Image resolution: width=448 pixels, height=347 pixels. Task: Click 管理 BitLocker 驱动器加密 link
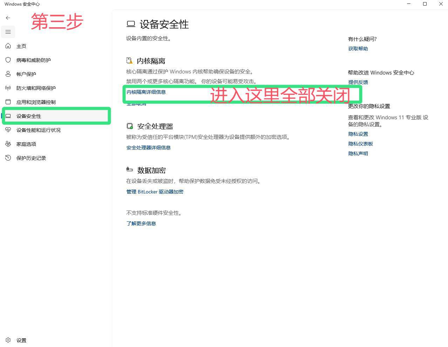click(155, 192)
